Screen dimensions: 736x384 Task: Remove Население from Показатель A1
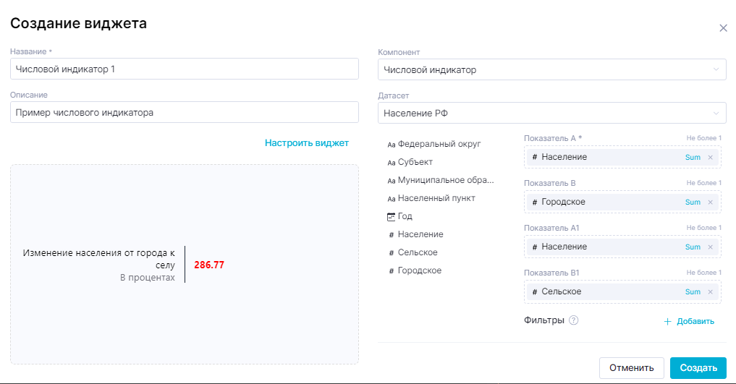(x=710, y=247)
